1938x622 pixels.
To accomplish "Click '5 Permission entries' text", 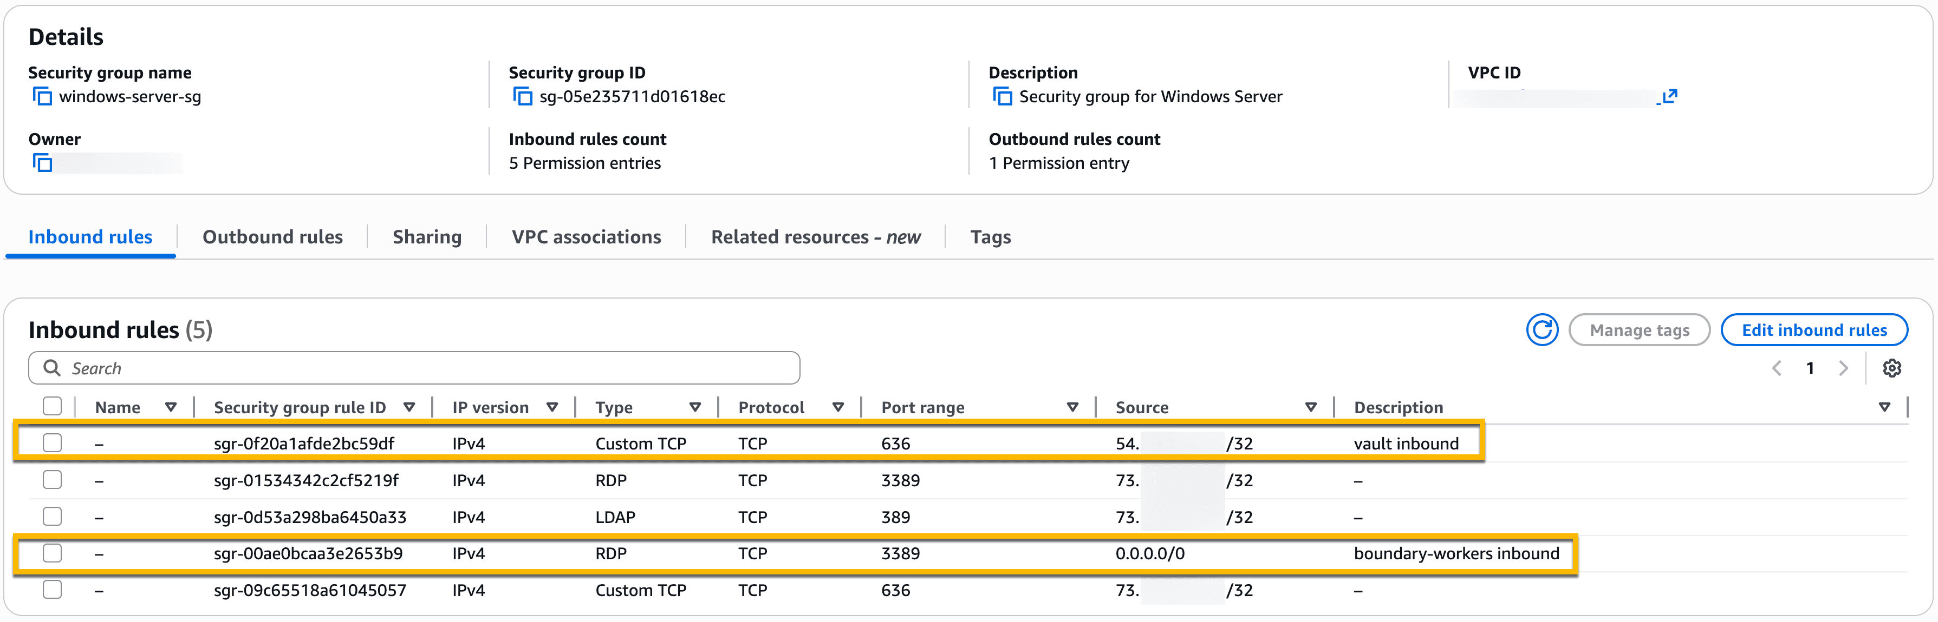I will [x=584, y=163].
